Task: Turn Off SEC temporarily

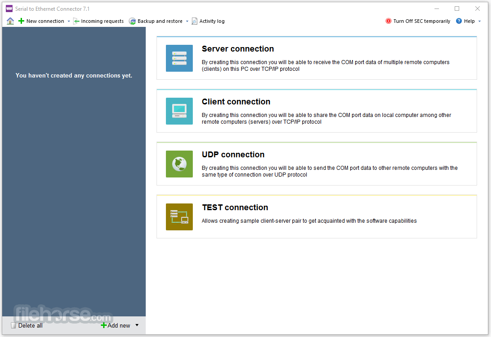Action: [421, 21]
